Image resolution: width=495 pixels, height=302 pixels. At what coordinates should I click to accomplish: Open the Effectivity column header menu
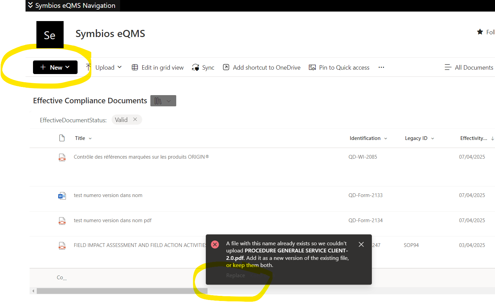pyautogui.click(x=477, y=138)
